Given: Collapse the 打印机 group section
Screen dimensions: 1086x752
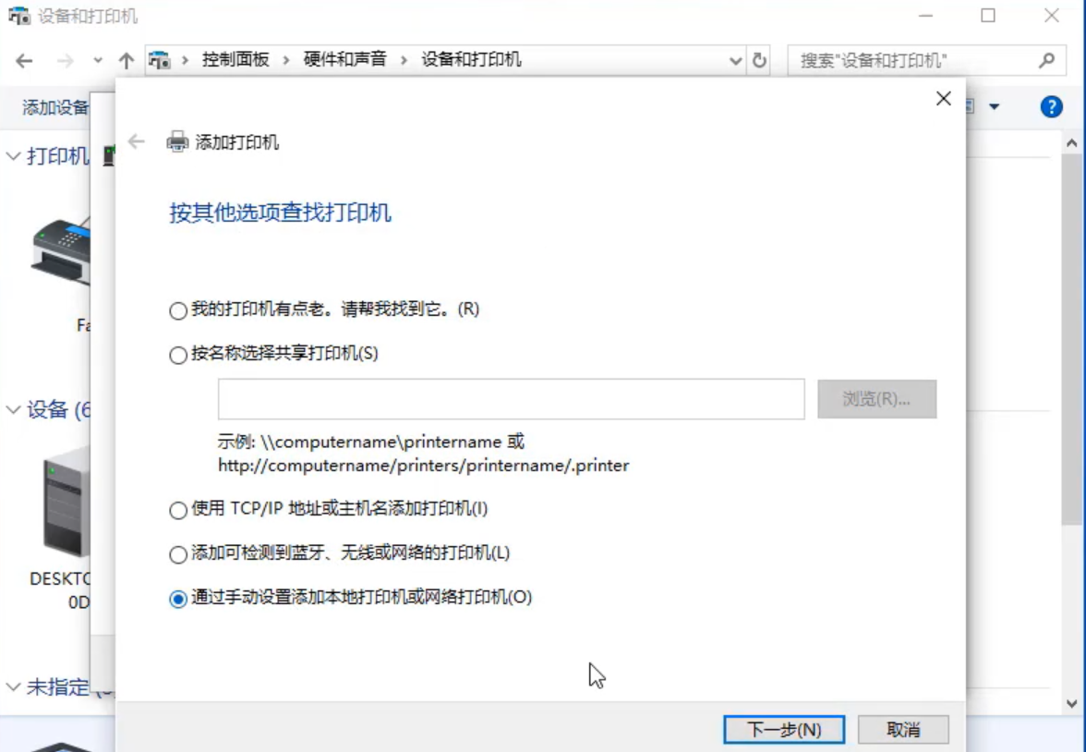Looking at the screenshot, I should point(13,156).
